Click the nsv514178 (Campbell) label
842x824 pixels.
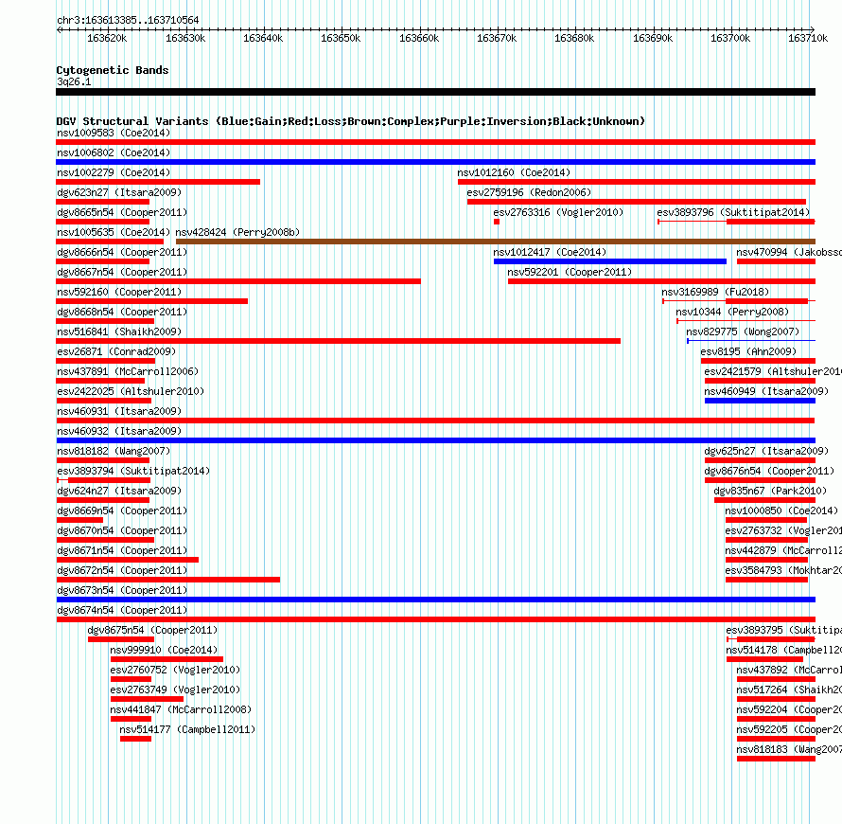(x=783, y=650)
